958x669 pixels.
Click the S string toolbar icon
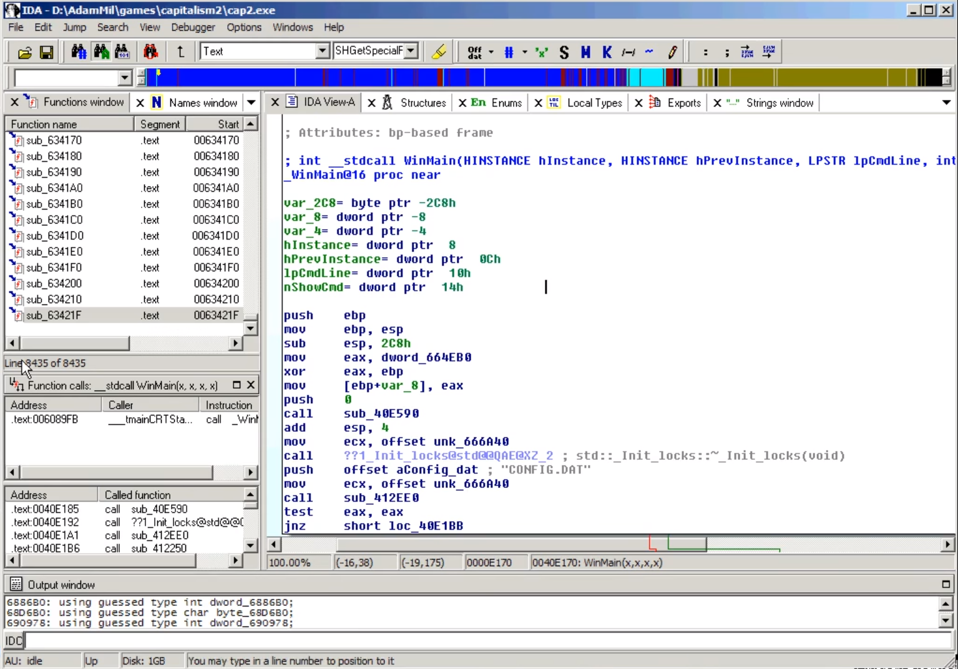click(x=564, y=52)
